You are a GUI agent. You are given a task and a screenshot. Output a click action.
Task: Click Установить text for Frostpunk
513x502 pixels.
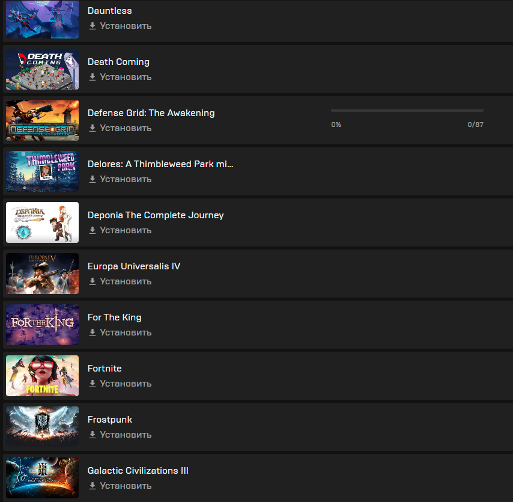click(126, 435)
